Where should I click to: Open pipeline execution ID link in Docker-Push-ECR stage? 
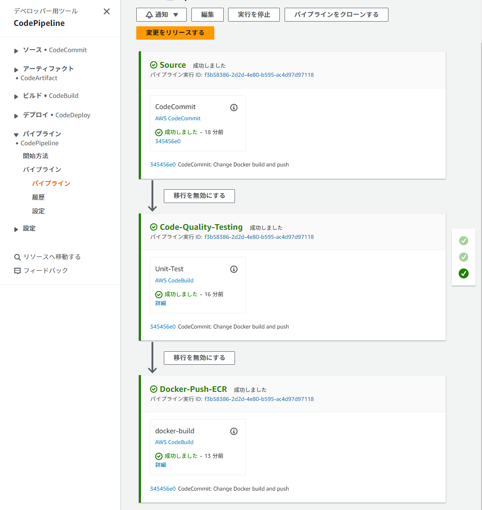[x=259, y=399]
